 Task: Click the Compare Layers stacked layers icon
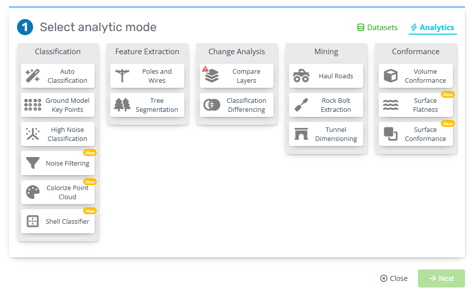click(211, 76)
